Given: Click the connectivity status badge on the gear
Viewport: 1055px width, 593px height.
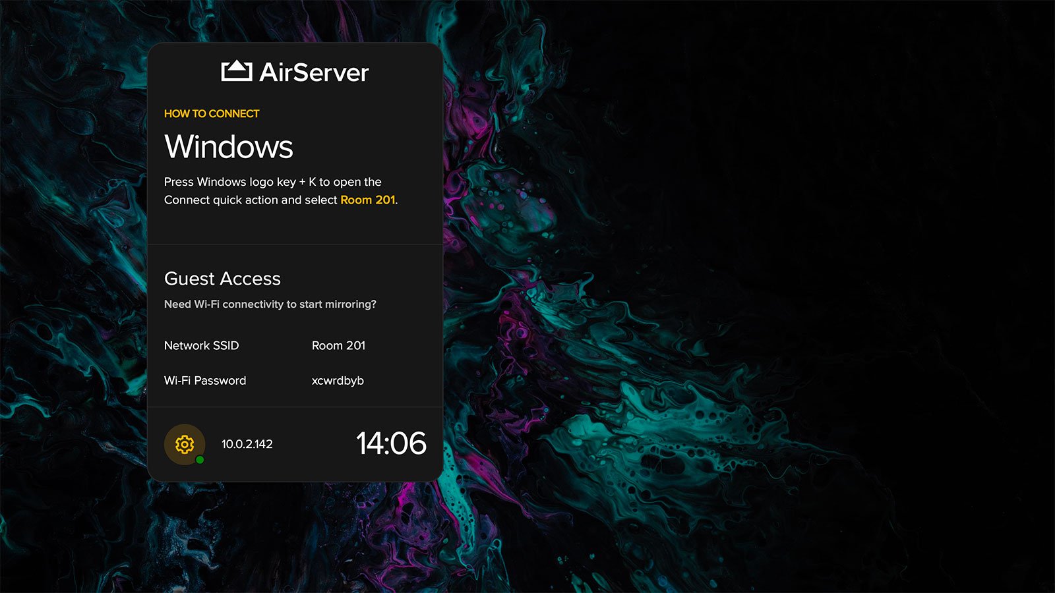Looking at the screenshot, I should 200,459.
